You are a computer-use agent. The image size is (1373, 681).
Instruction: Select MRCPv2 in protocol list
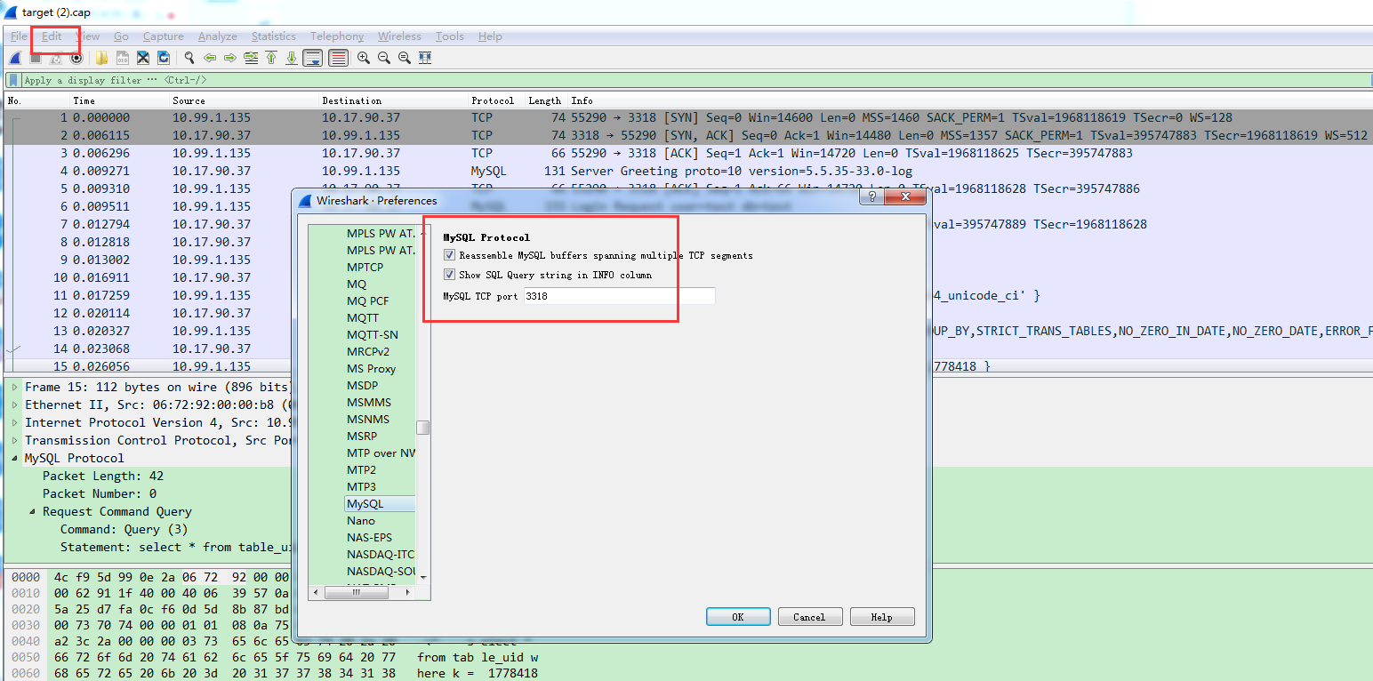coord(368,351)
